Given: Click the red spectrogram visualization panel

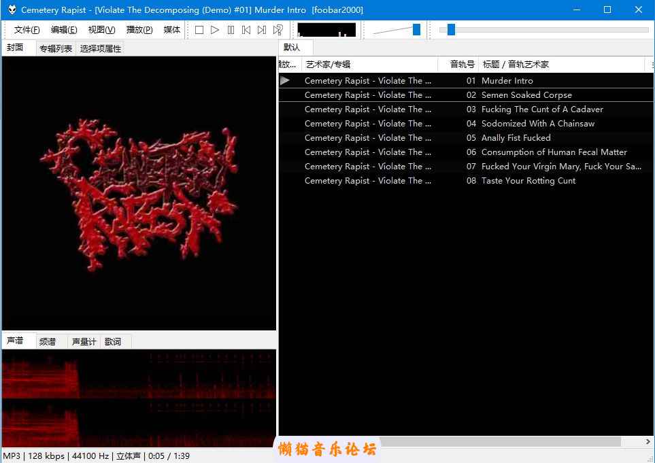Looking at the screenshot, I should tap(139, 398).
